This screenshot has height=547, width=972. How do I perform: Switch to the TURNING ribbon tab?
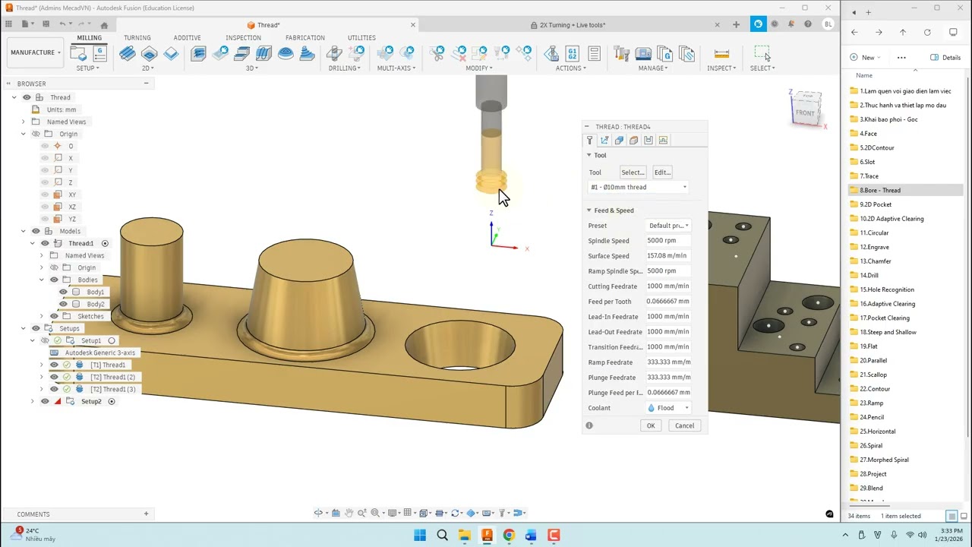point(137,37)
